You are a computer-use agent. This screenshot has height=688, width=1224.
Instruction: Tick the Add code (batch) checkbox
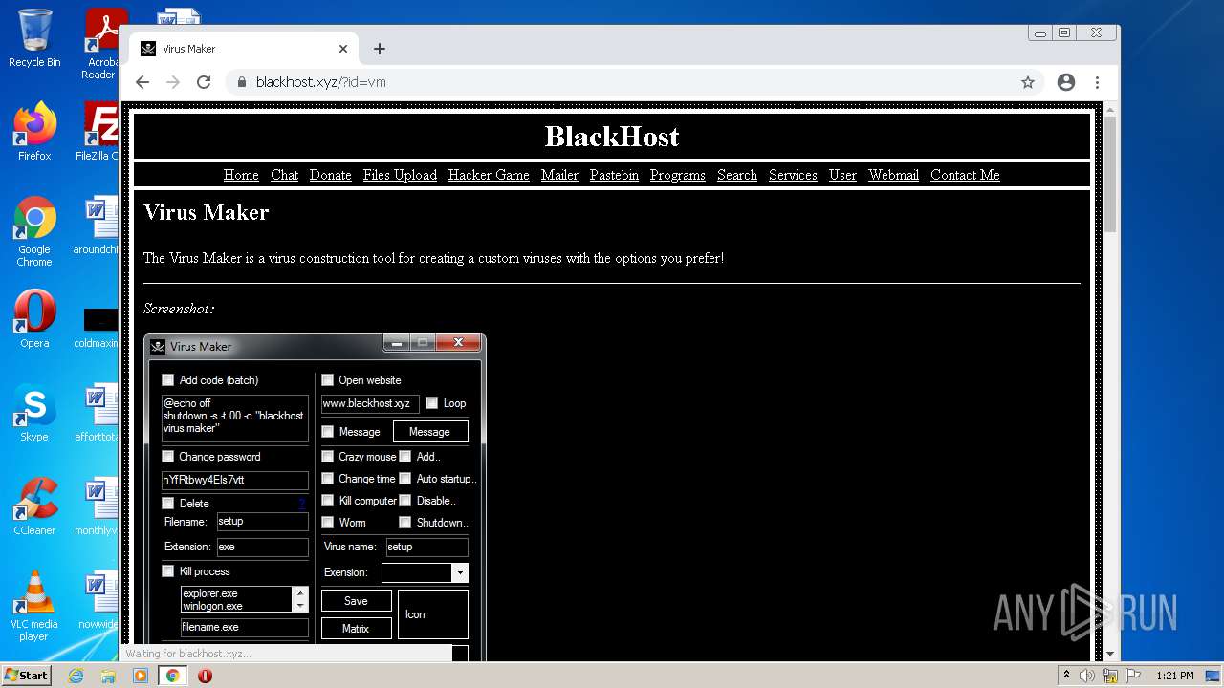tap(168, 380)
